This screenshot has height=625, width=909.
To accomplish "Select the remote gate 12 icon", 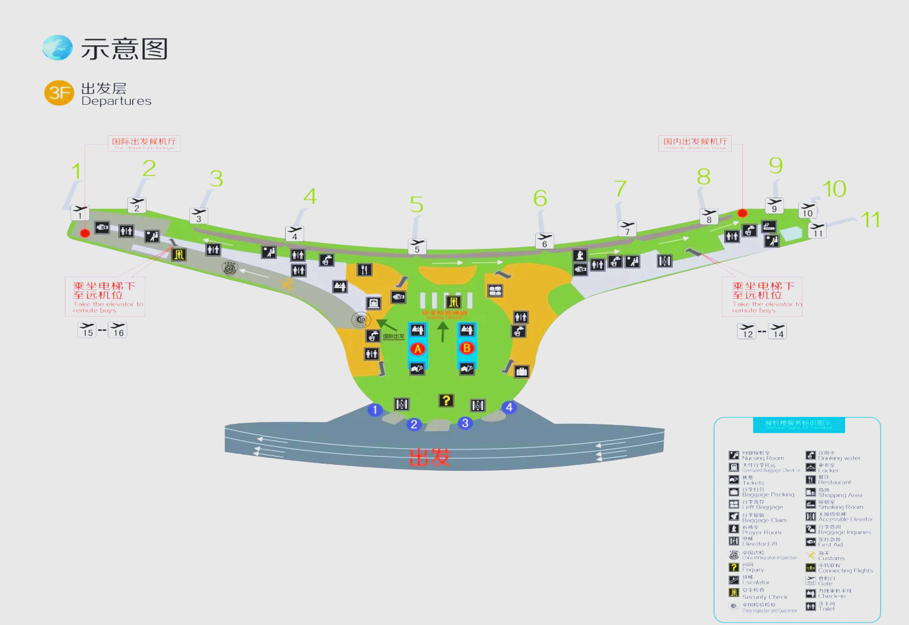I will pyautogui.click(x=746, y=331).
